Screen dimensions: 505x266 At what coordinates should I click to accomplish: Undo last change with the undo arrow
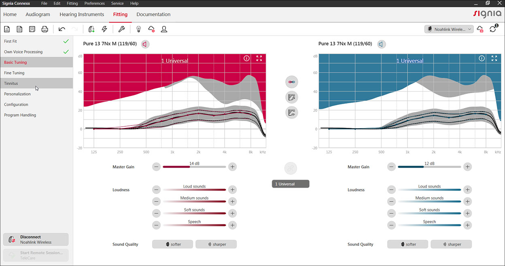click(62, 29)
